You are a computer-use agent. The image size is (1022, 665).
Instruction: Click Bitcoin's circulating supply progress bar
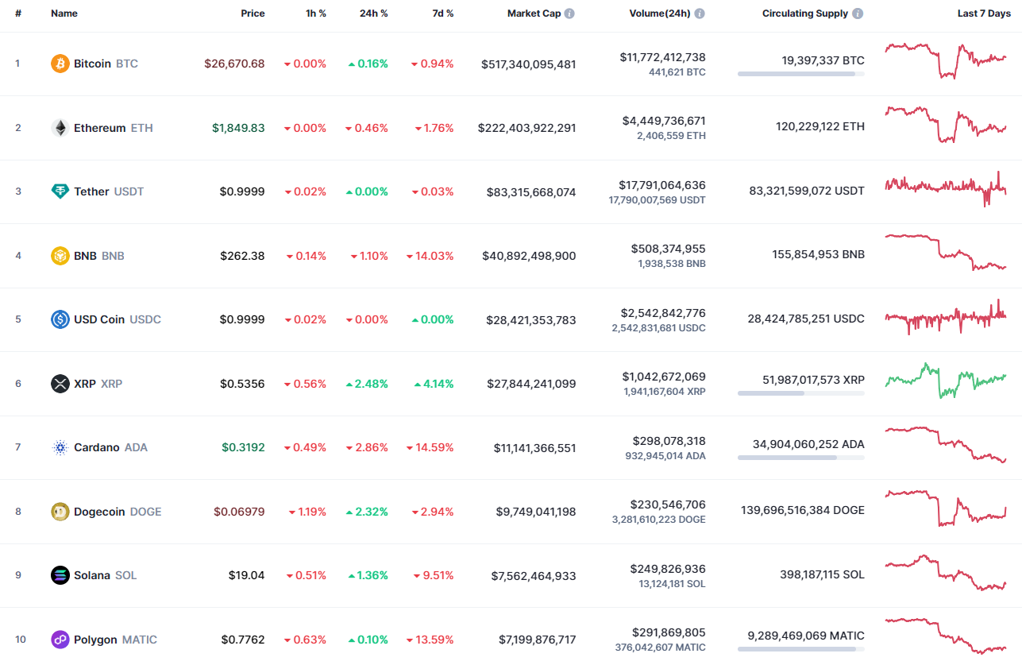[800, 74]
